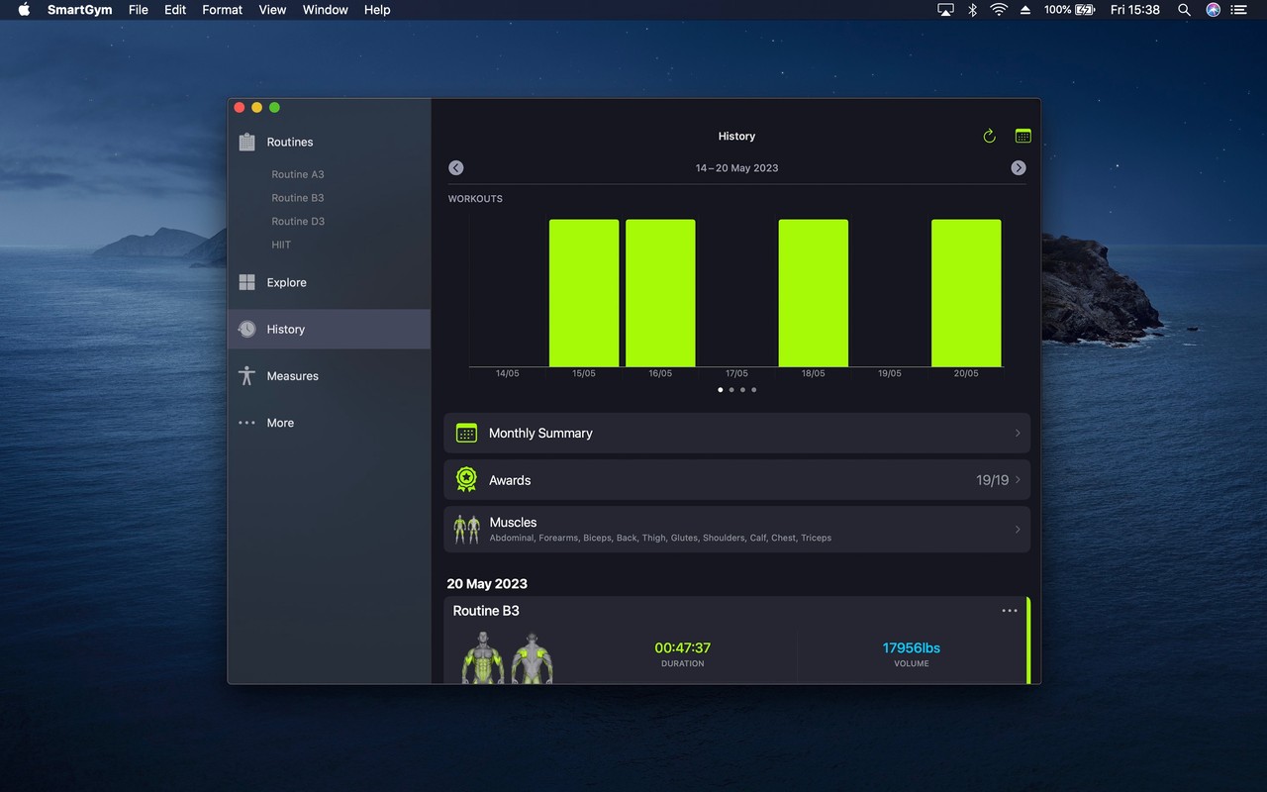The height and width of the screenshot is (792, 1267).
Task: Expand Monthly Summary row chevron
Action: click(1018, 433)
